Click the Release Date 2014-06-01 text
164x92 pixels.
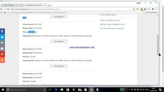pyautogui.click(x=32, y=77)
